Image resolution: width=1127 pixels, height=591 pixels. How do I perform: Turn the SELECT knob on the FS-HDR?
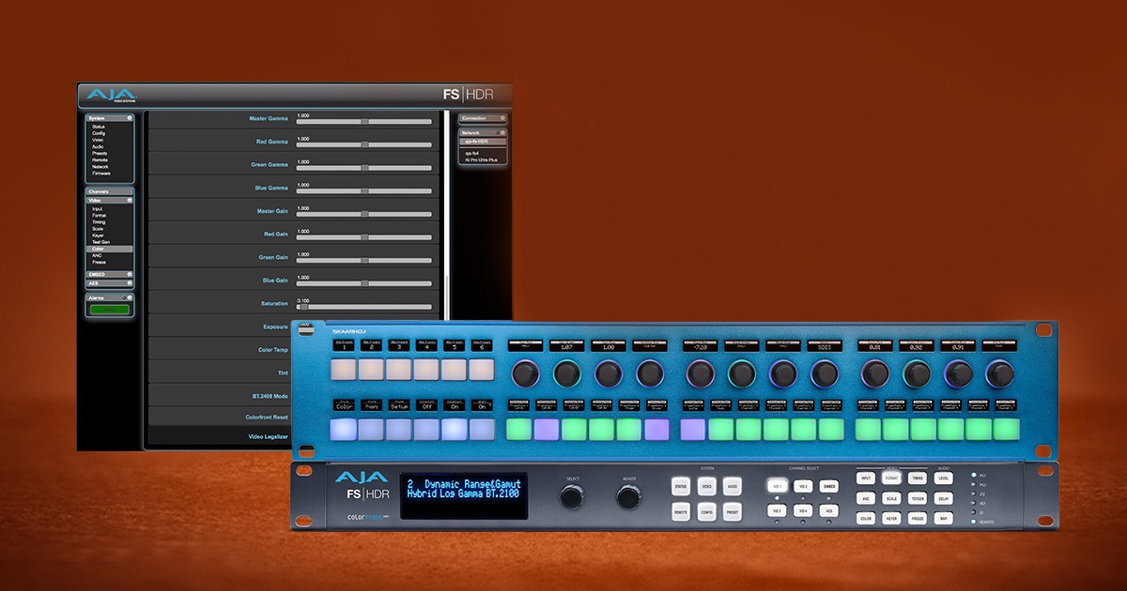click(x=572, y=498)
